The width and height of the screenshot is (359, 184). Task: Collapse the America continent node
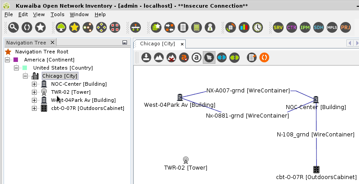(x=7, y=60)
